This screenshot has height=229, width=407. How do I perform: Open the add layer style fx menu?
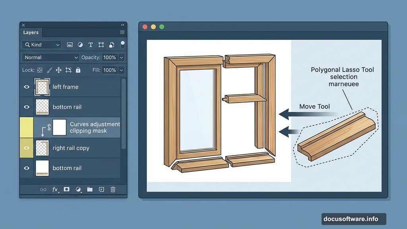(55, 190)
